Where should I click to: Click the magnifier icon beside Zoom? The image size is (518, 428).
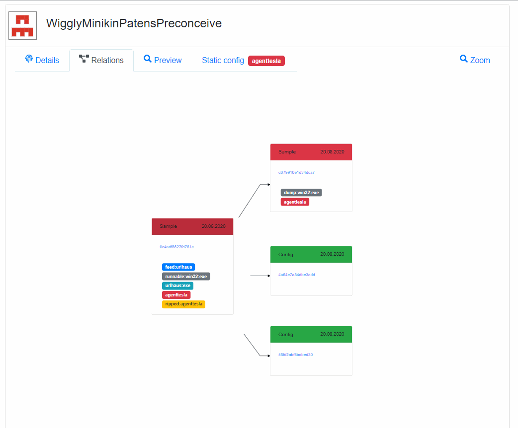(463, 59)
